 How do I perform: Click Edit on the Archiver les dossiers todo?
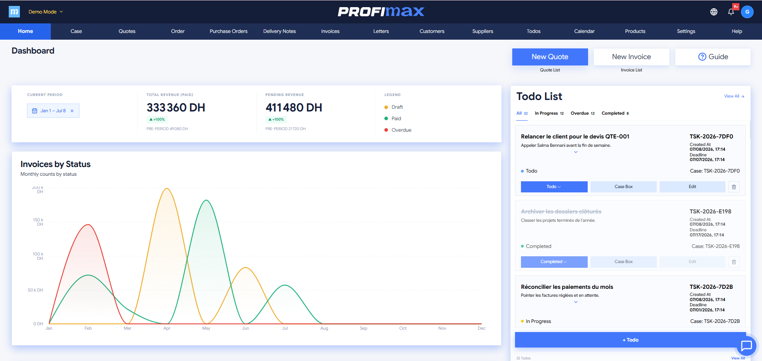[692, 262]
